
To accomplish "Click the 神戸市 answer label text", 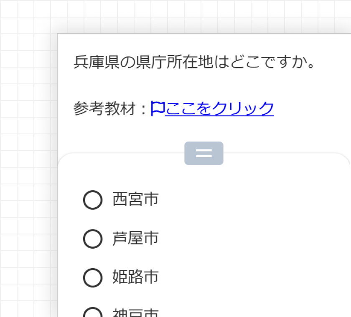I will pos(135,314).
